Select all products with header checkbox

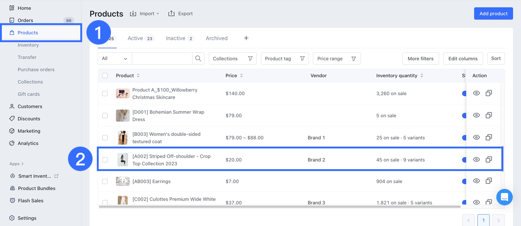(x=105, y=75)
